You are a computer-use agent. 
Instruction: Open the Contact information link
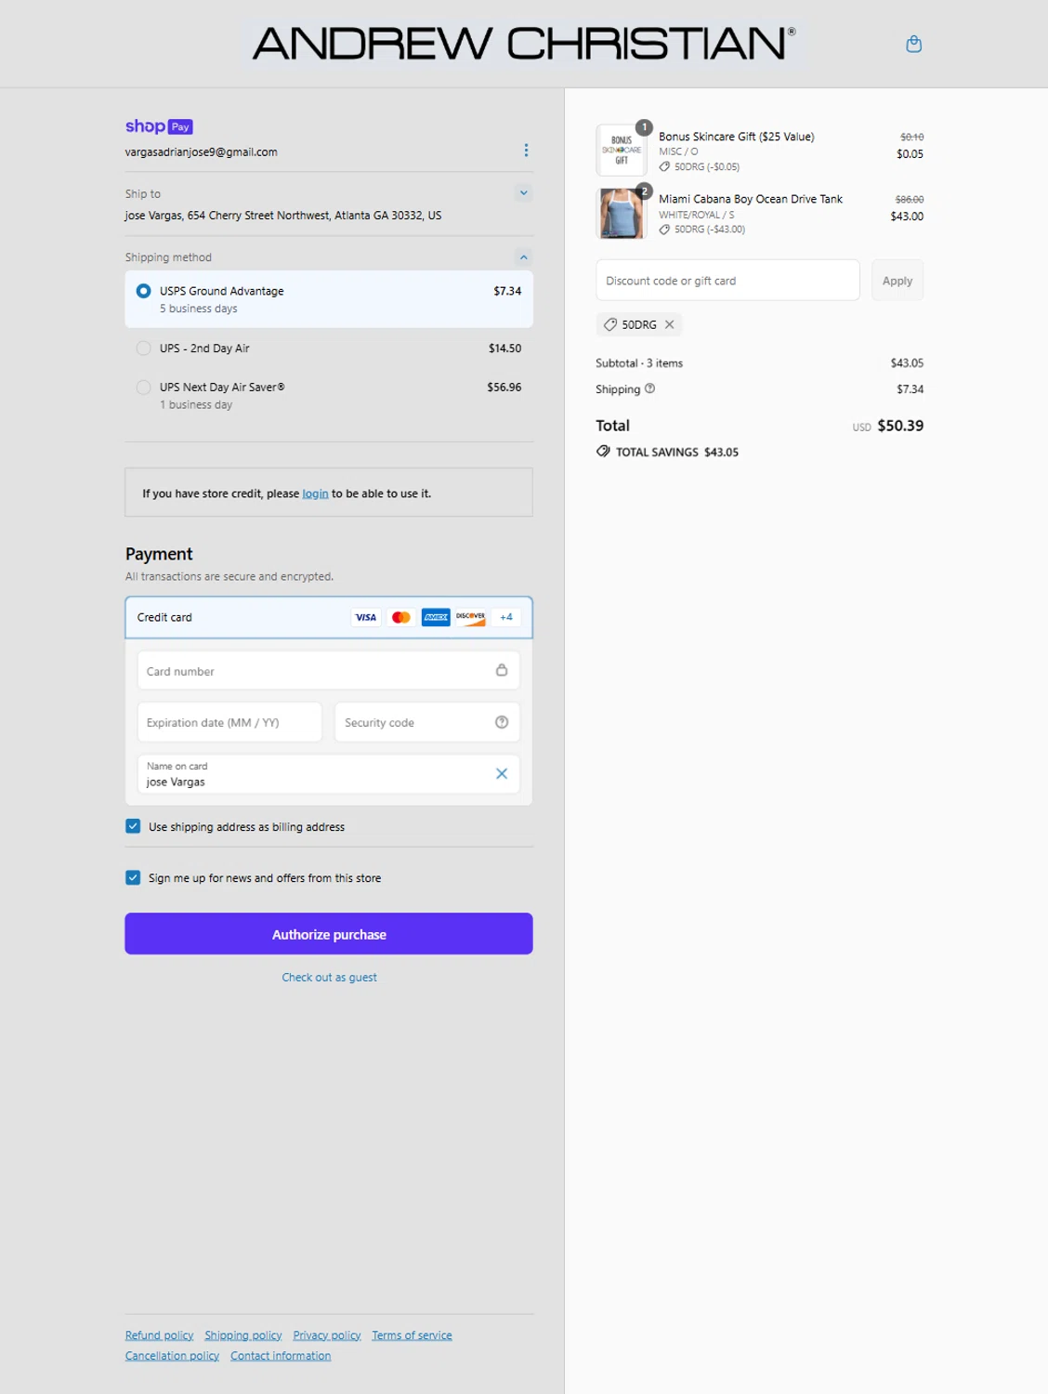[281, 1356]
